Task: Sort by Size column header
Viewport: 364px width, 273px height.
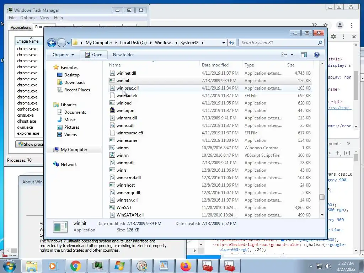Action: point(299,65)
